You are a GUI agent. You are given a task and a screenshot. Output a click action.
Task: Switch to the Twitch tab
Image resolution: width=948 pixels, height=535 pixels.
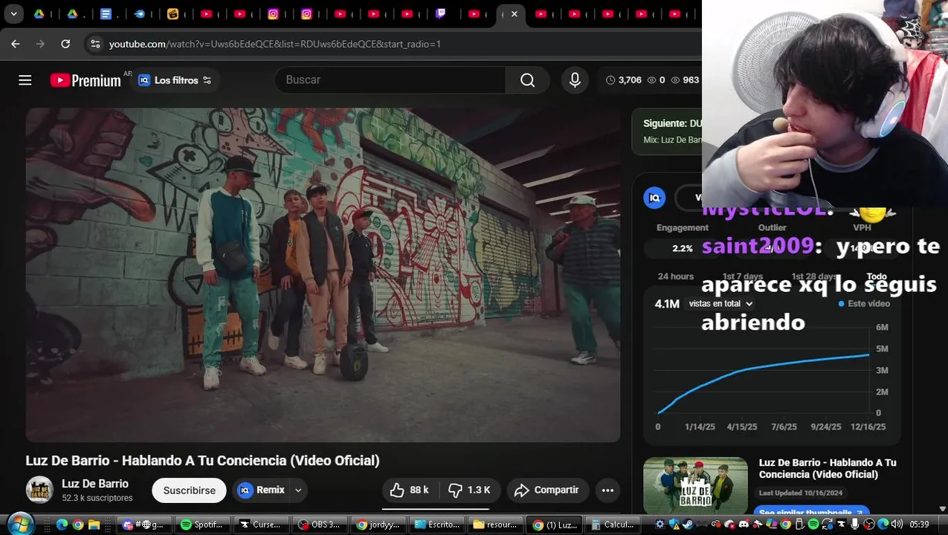point(440,13)
